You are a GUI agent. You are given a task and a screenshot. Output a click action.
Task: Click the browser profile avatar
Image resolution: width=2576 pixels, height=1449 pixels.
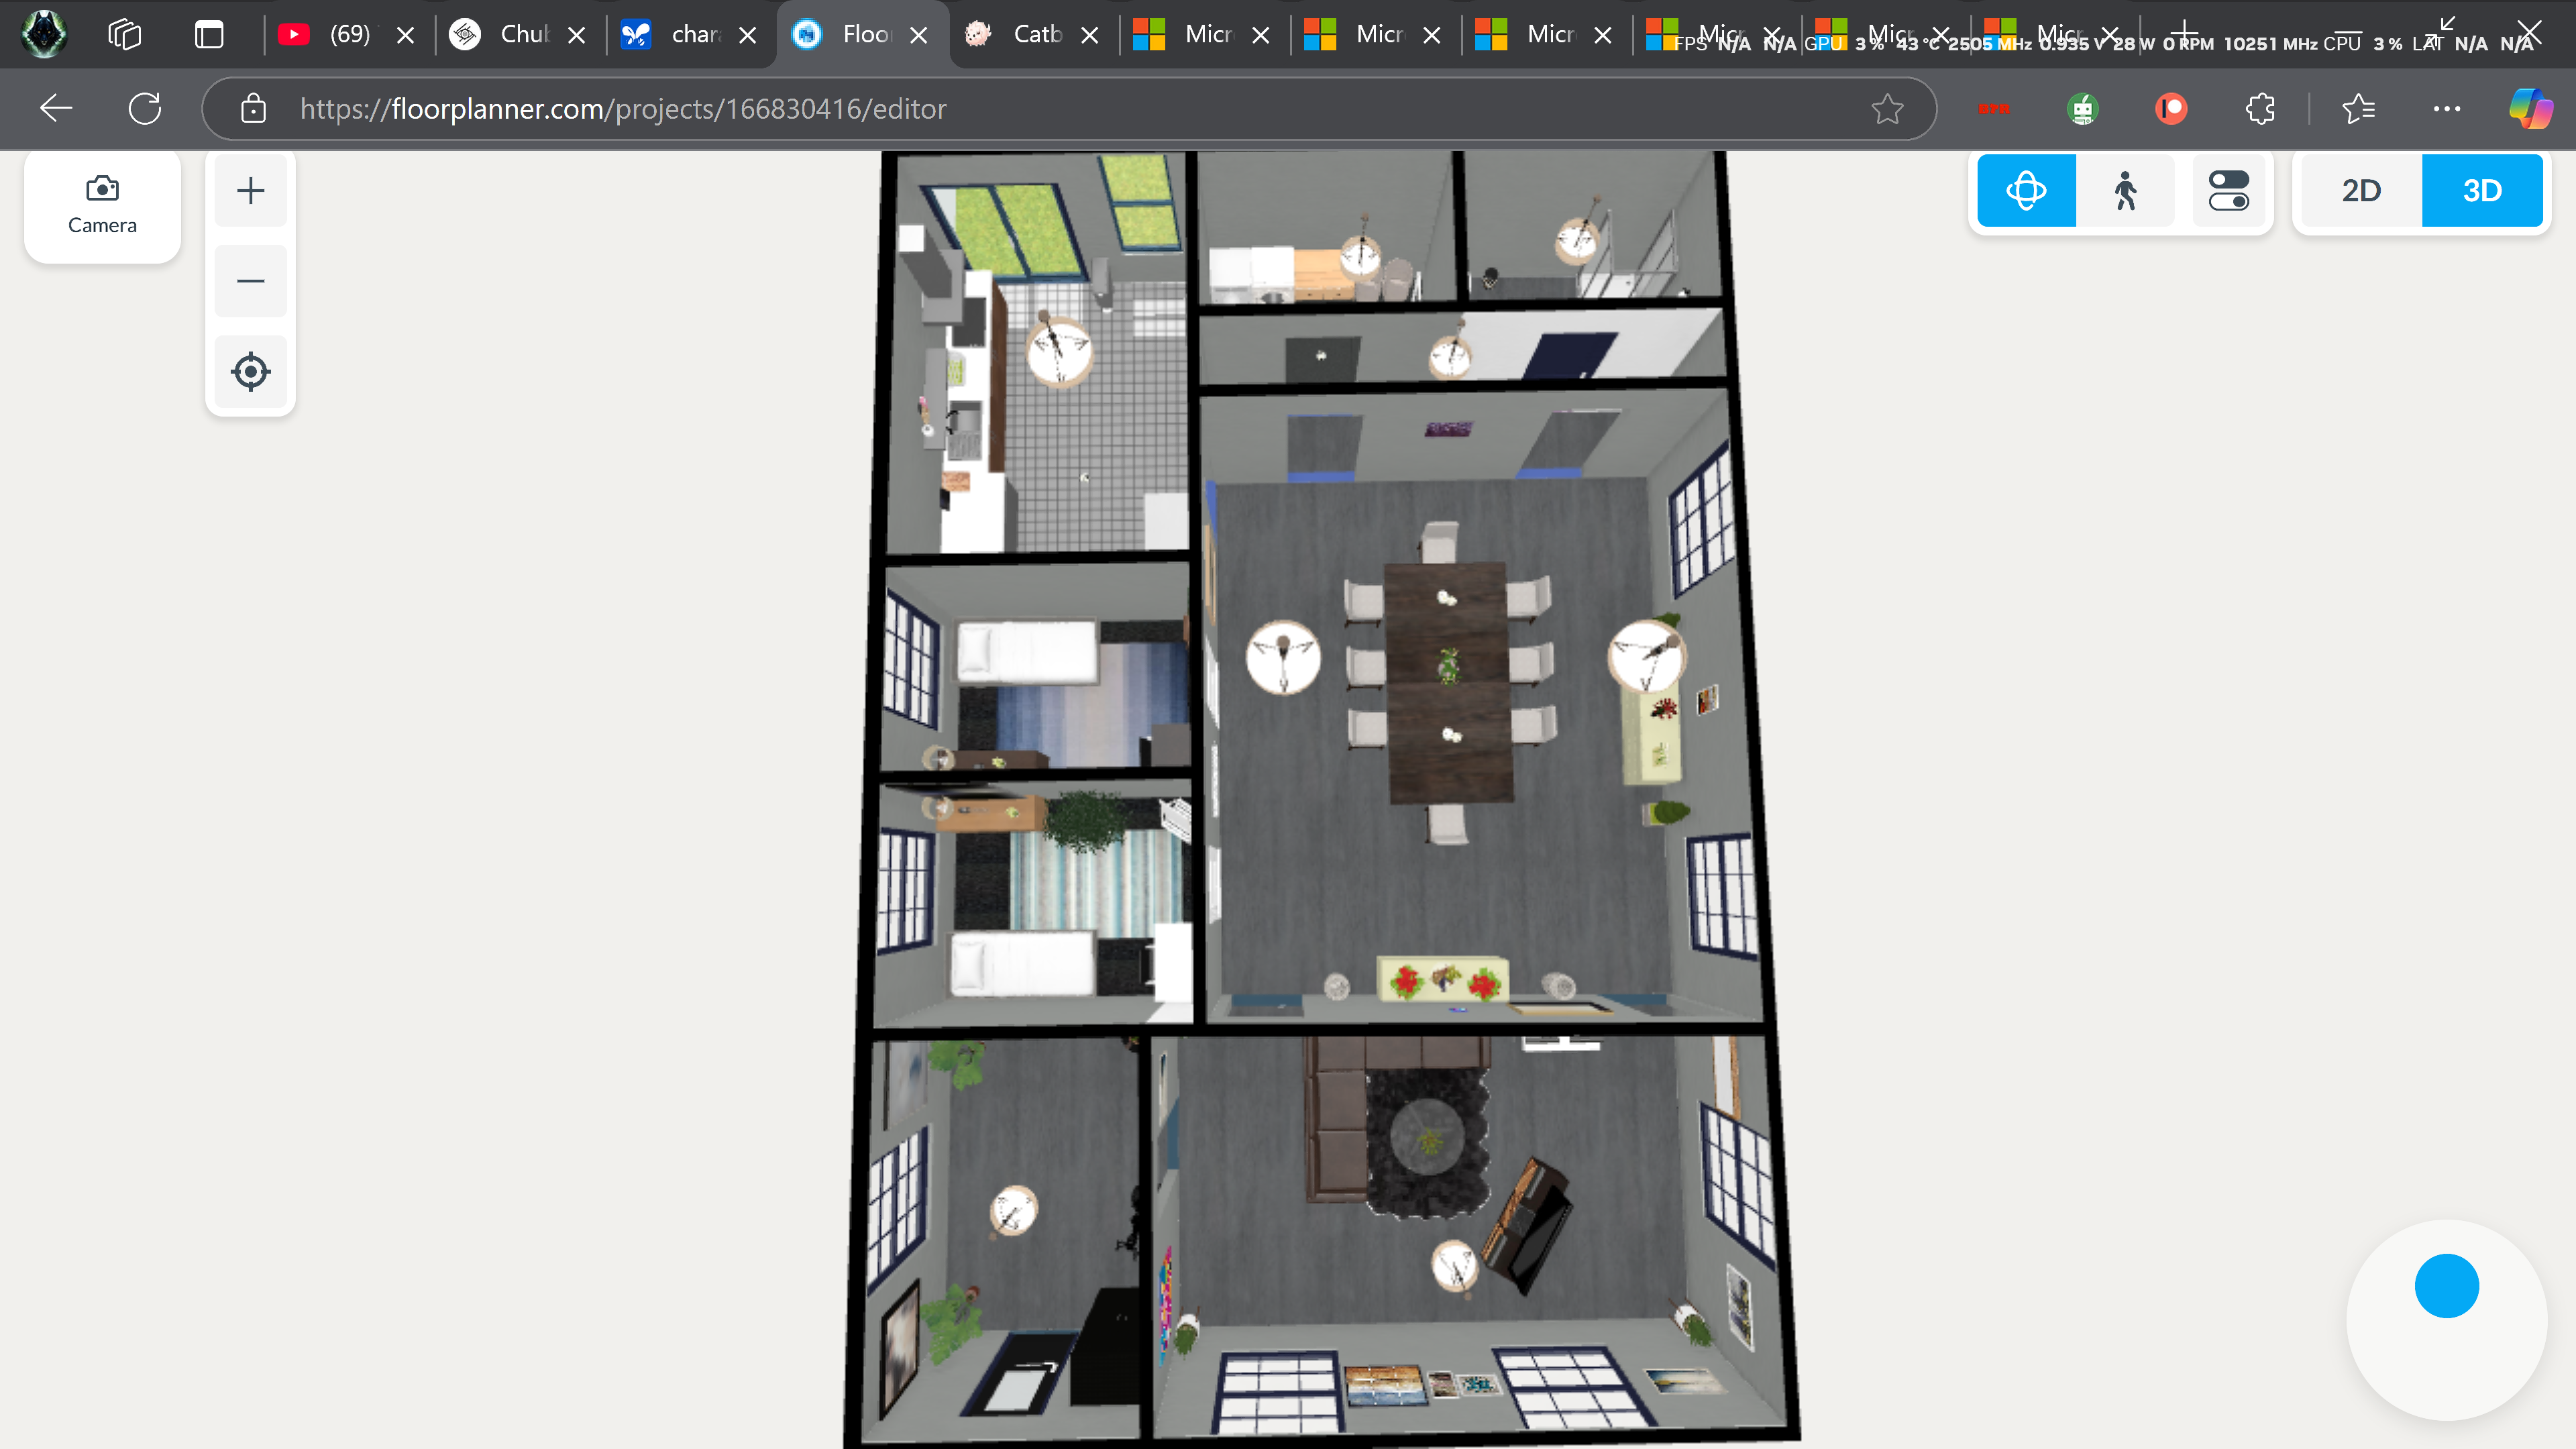tap(44, 34)
